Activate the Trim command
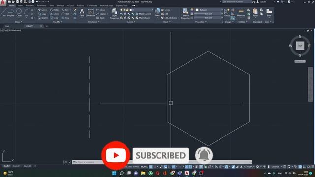 click(65, 10)
